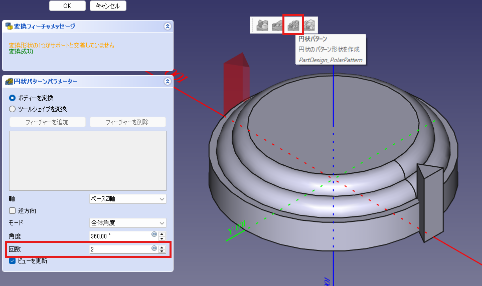The height and width of the screenshot is (286, 482).
Task: Increase the 回数 value with up arrow
Action: click(162, 246)
